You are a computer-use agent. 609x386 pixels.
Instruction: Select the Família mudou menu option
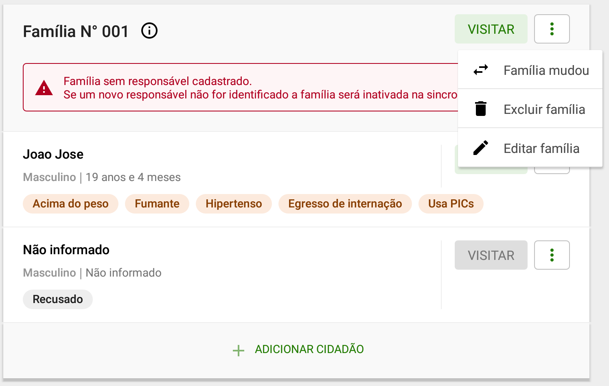(x=530, y=70)
